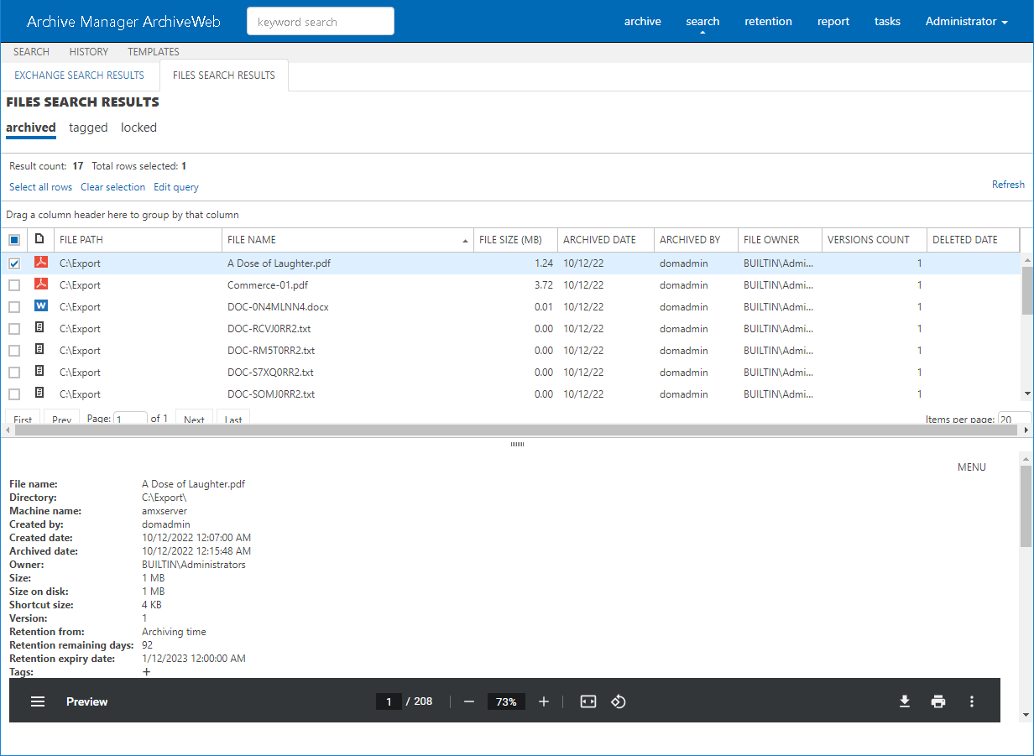
Task: Print the previewed PDF document
Action: (938, 701)
